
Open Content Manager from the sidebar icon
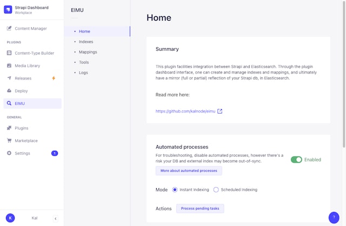(9, 28)
